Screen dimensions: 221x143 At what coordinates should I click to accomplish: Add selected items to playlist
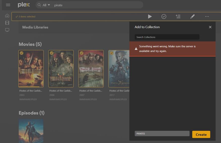[x=178, y=17]
